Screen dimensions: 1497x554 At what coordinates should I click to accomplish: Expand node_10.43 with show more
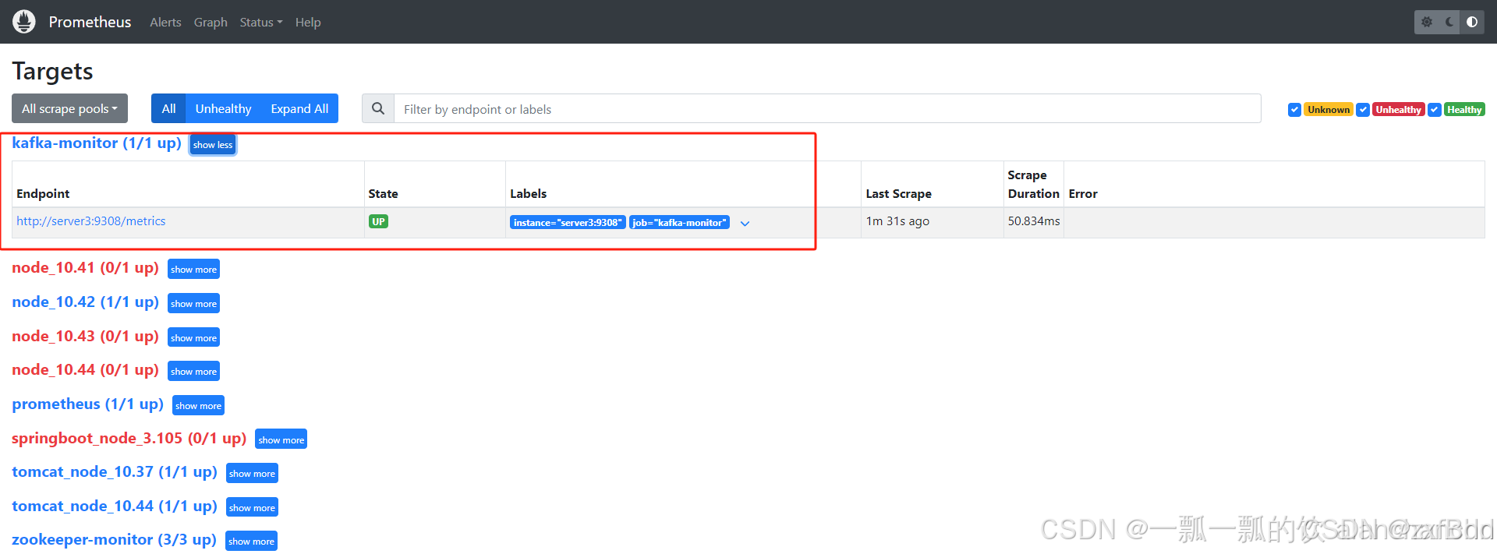point(193,337)
